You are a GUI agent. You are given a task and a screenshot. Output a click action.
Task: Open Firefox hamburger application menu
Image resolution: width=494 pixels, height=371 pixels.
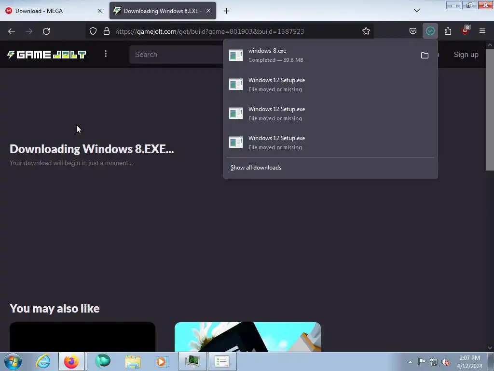pyautogui.click(x=482, y=31)
